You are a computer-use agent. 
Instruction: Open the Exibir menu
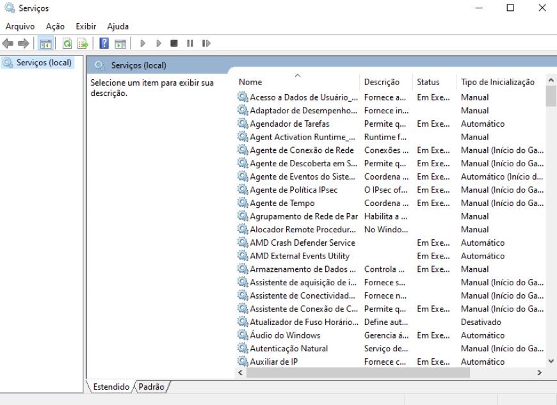(86, 26)
